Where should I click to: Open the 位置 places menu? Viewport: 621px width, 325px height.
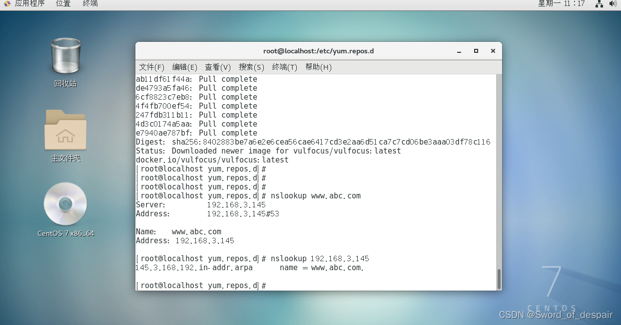[x=63, y=4]
